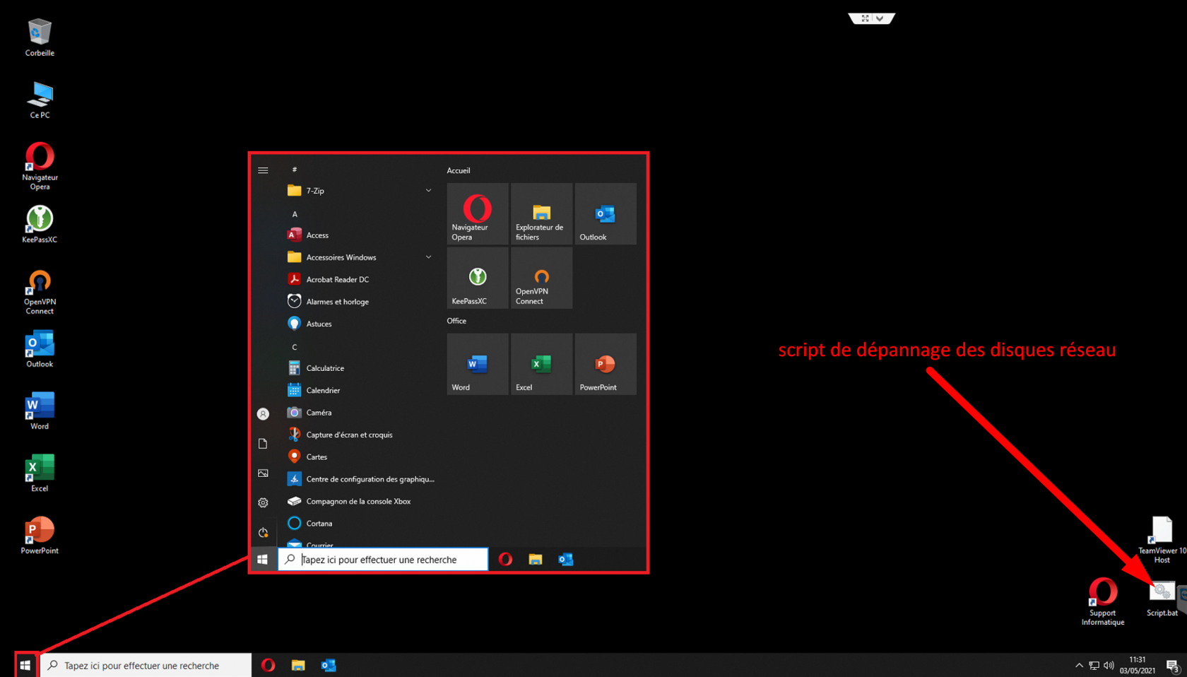The image size is (1187, 677).
Task: Click the search field inside the Start menu panel
Action: [383, 560]
